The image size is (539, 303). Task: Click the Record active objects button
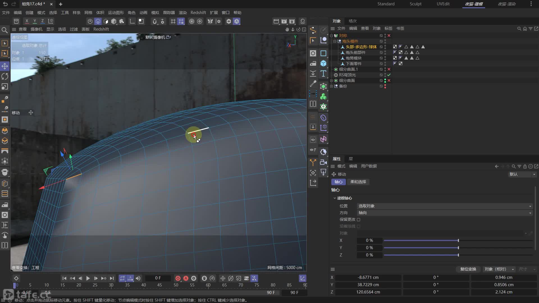click(178, 278)
